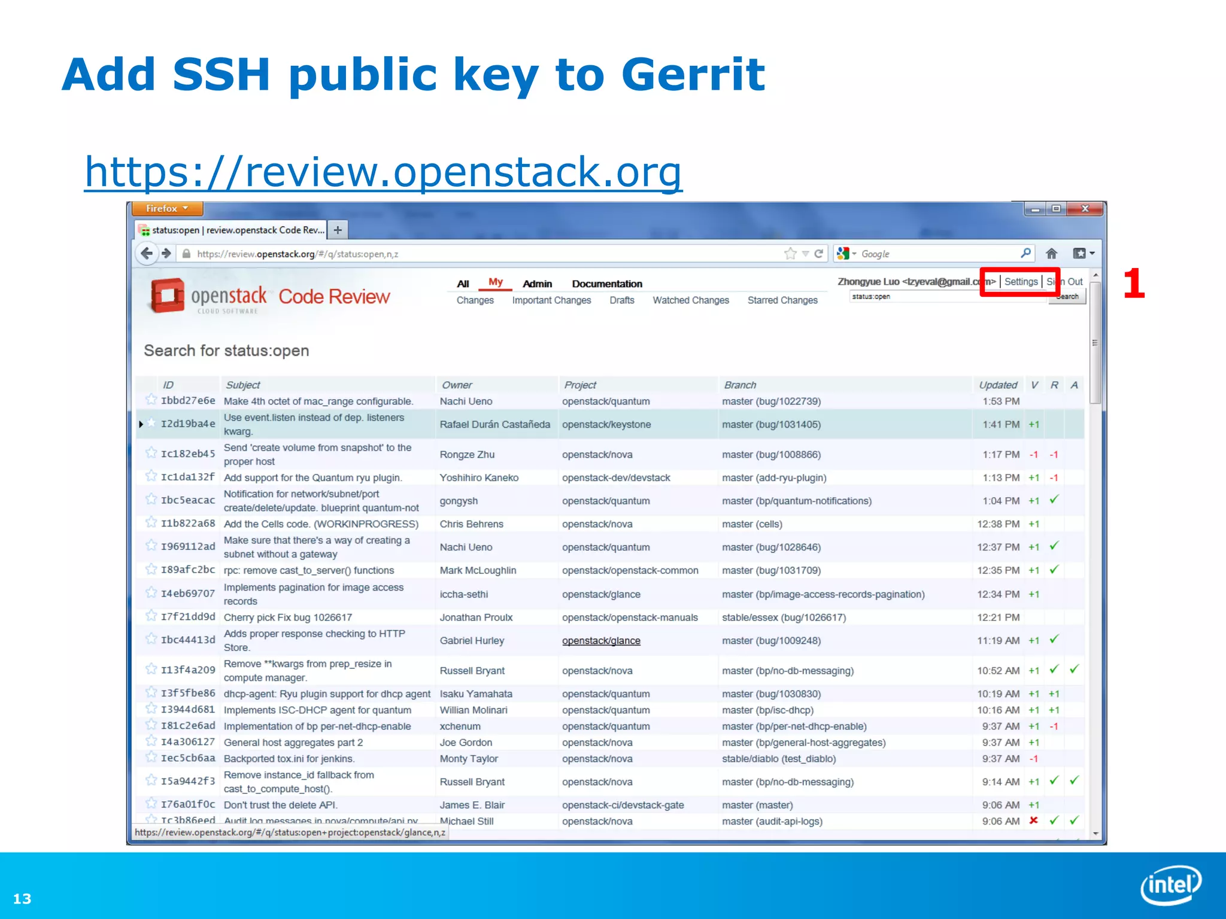Open the My menu
This screenshot has width=1226, height=919.
point(495,282)
